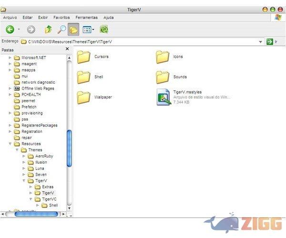Click the Windows flag logo

pos(278,18)
